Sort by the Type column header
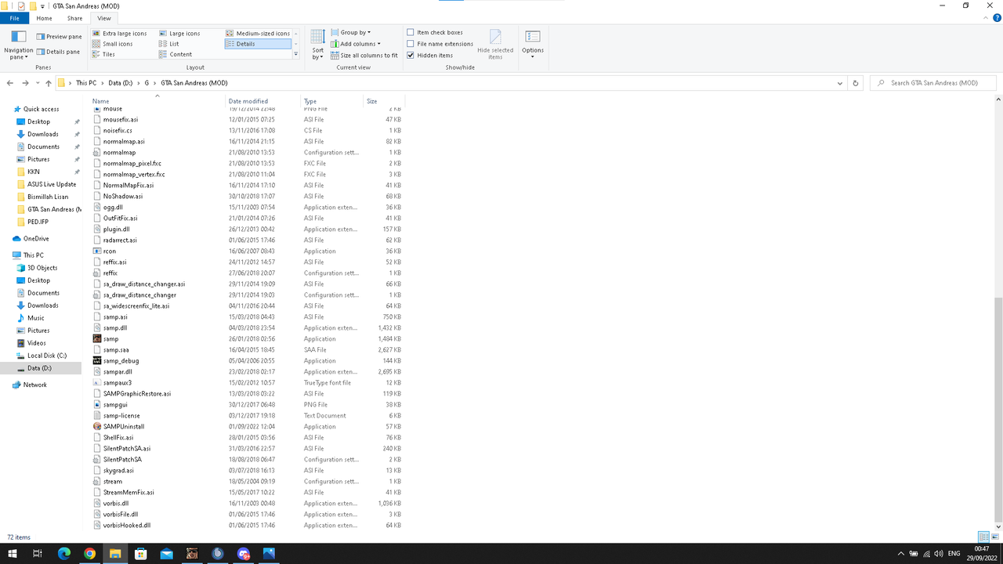The image size is (1003, 564). (x=331, y=101)
